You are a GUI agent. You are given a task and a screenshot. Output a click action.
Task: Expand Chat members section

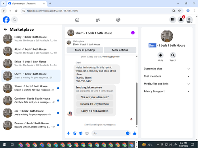tap(167, 76)
